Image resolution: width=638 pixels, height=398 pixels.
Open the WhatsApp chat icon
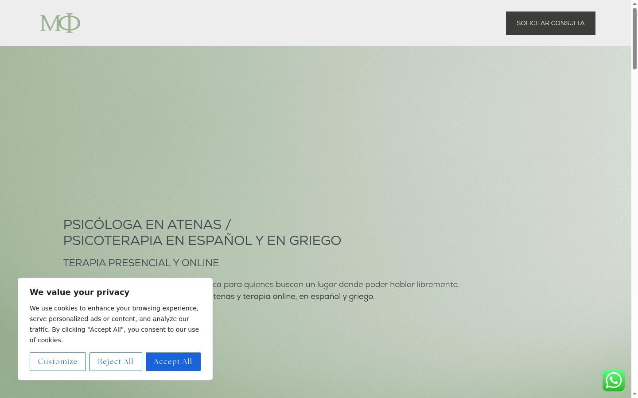pyautogui.click(x=614, y=380)
